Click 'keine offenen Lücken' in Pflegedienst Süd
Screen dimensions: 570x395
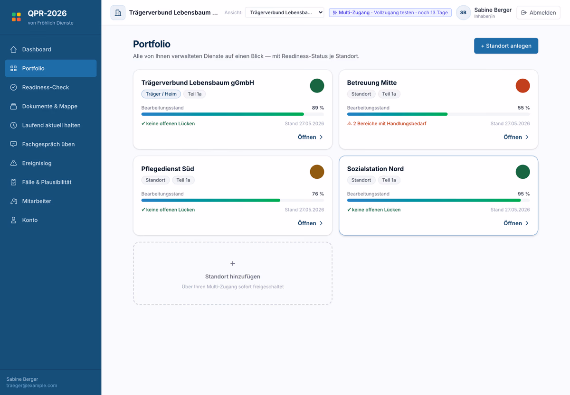171,210
